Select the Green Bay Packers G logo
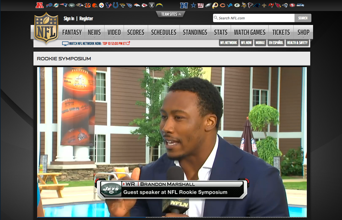 [237, 5]
